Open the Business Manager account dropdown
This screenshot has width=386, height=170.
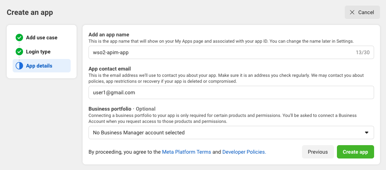231,133
